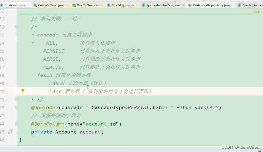Click the private keyword on line 45
263x152 pixels.
(42, 132)
